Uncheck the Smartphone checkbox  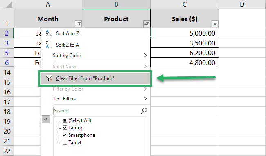pos(65,135)
